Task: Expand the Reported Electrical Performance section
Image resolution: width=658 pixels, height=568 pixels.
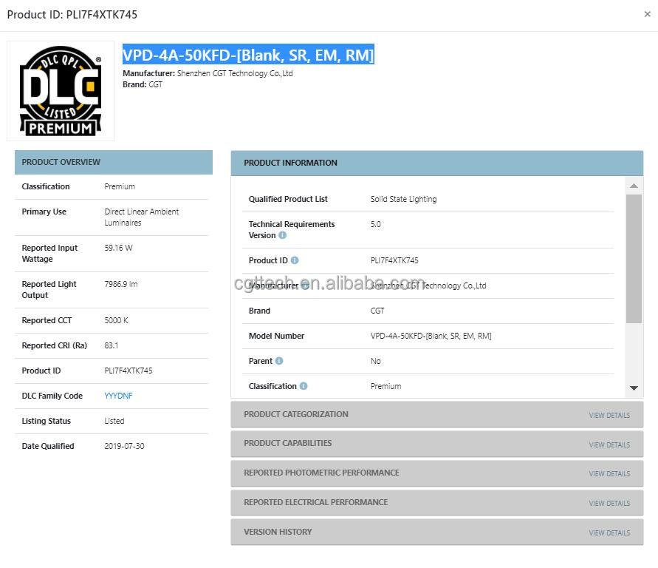Action: 437,502
